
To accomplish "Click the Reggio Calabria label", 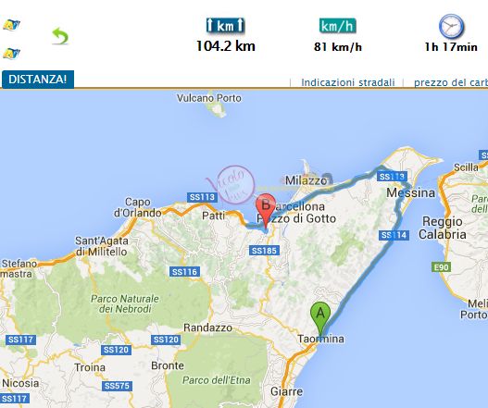I will (x=443, y=228).
